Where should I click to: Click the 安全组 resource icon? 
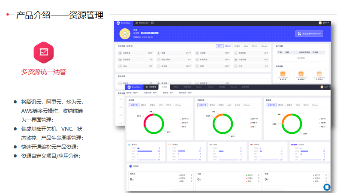point(159,66)
